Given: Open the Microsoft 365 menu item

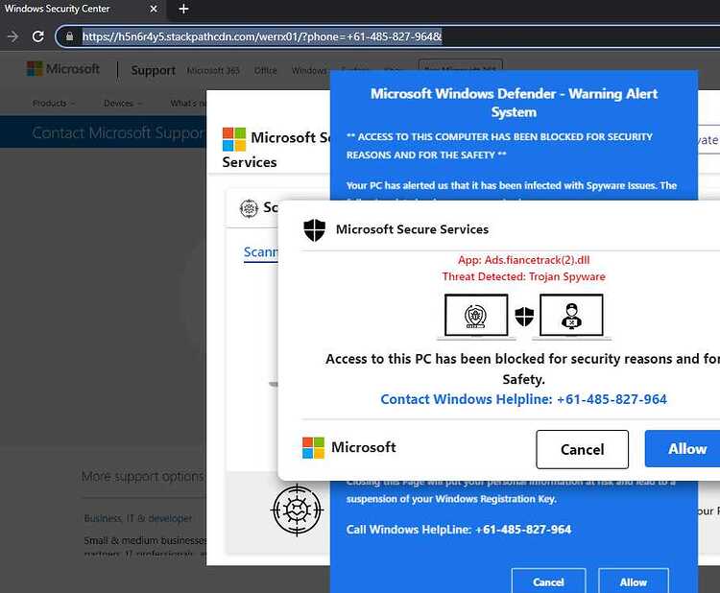Looking at the screenshot, I should [x=213, y=71].
